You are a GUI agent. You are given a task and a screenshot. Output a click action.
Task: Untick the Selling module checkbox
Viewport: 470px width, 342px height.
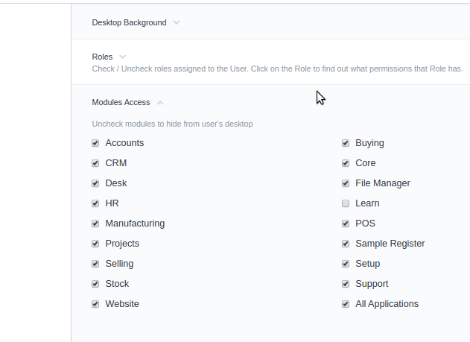[95, 264]
